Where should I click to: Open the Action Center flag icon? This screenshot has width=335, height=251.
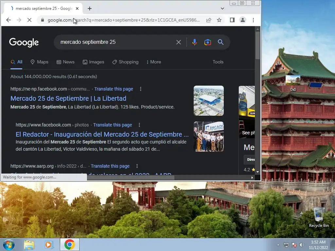(x=294, y=245)
